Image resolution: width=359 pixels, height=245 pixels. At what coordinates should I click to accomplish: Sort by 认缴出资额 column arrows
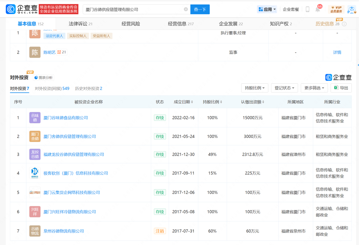(x=263, y=102)
